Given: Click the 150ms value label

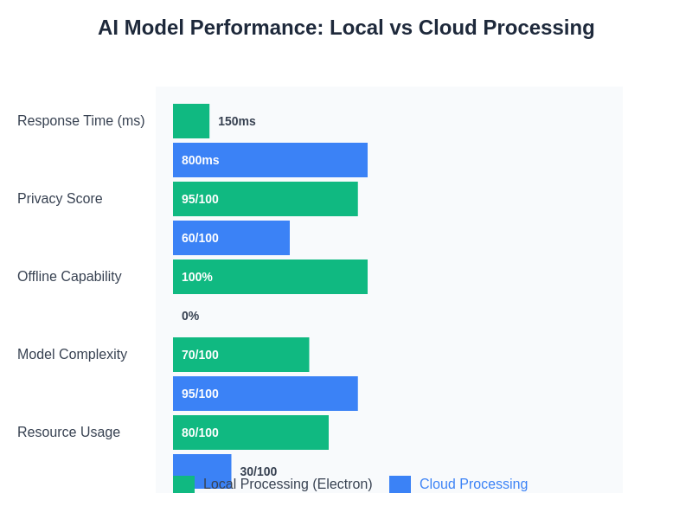Looking at the screenshot, I should 237,121.
